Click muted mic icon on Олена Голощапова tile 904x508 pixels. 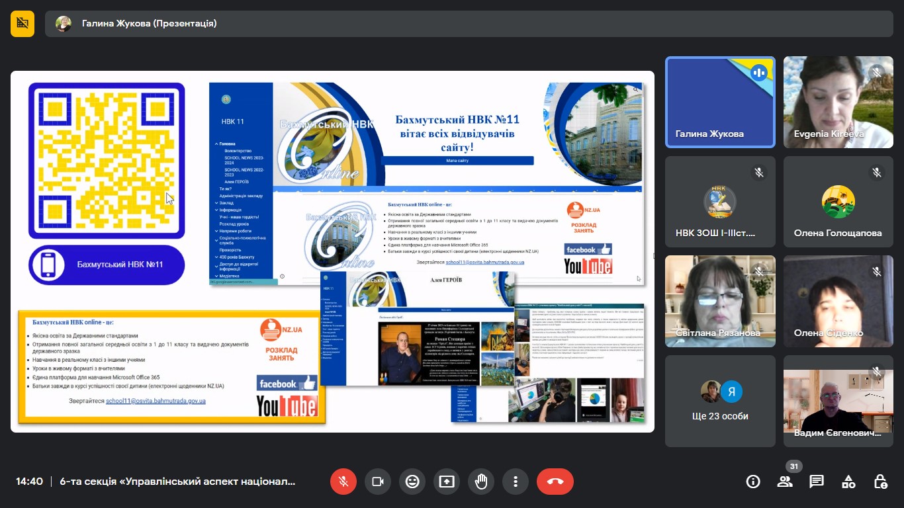coord(877,173)
